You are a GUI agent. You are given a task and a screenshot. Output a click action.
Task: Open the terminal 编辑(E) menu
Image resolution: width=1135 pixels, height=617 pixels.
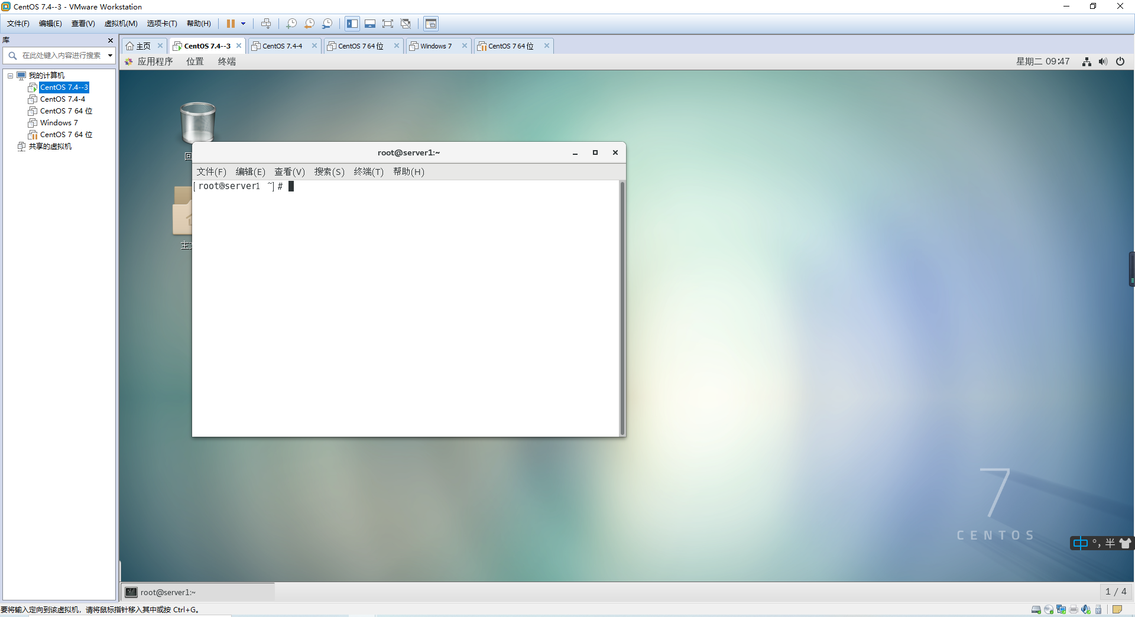click(x=251, y=172)
